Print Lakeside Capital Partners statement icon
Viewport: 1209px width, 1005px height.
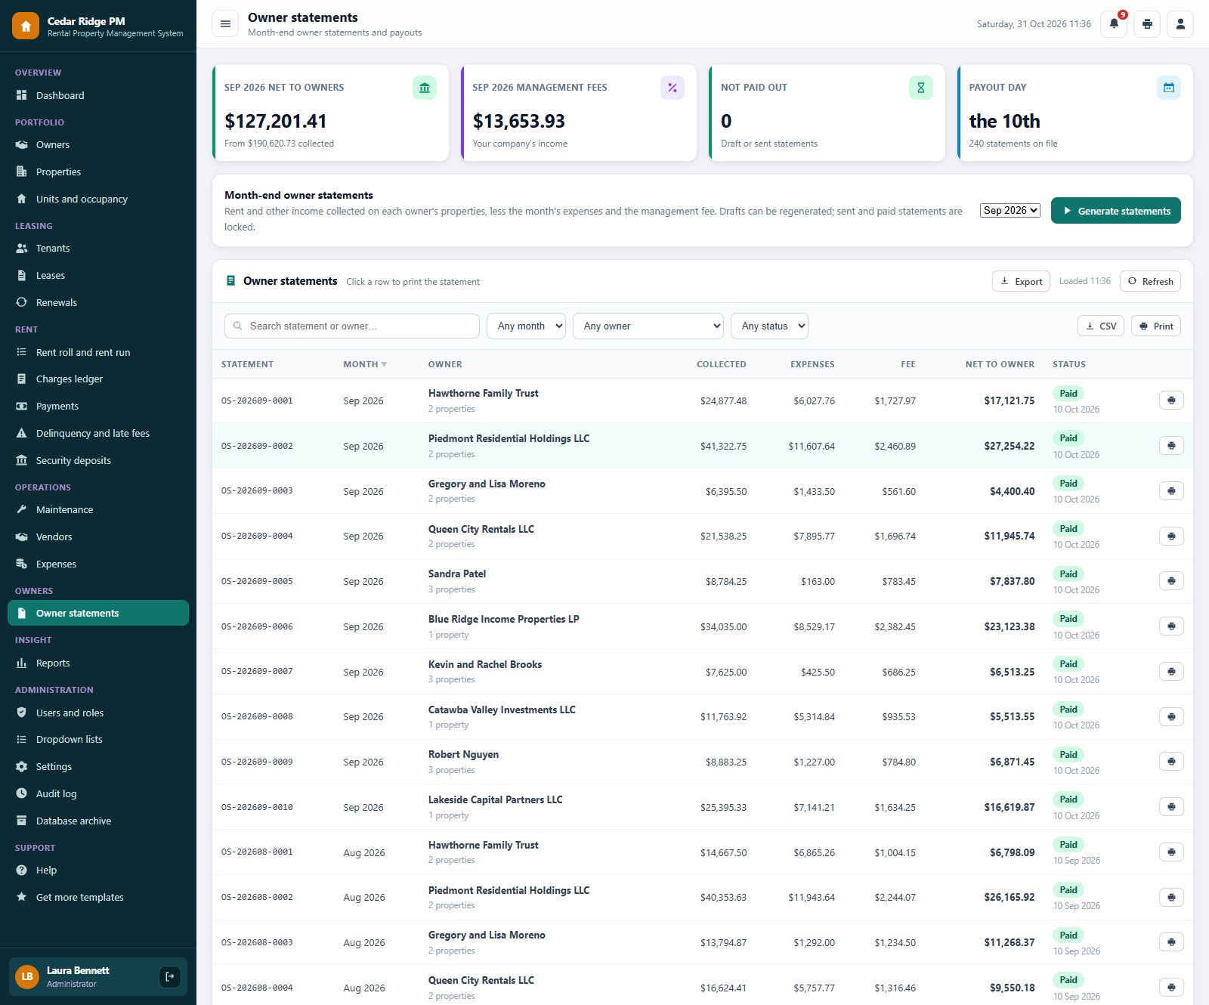[1171, 807]
